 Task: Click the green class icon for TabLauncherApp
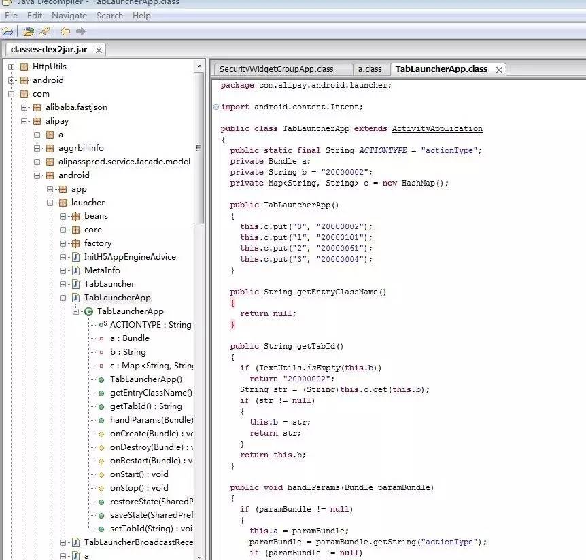point(88,311)
